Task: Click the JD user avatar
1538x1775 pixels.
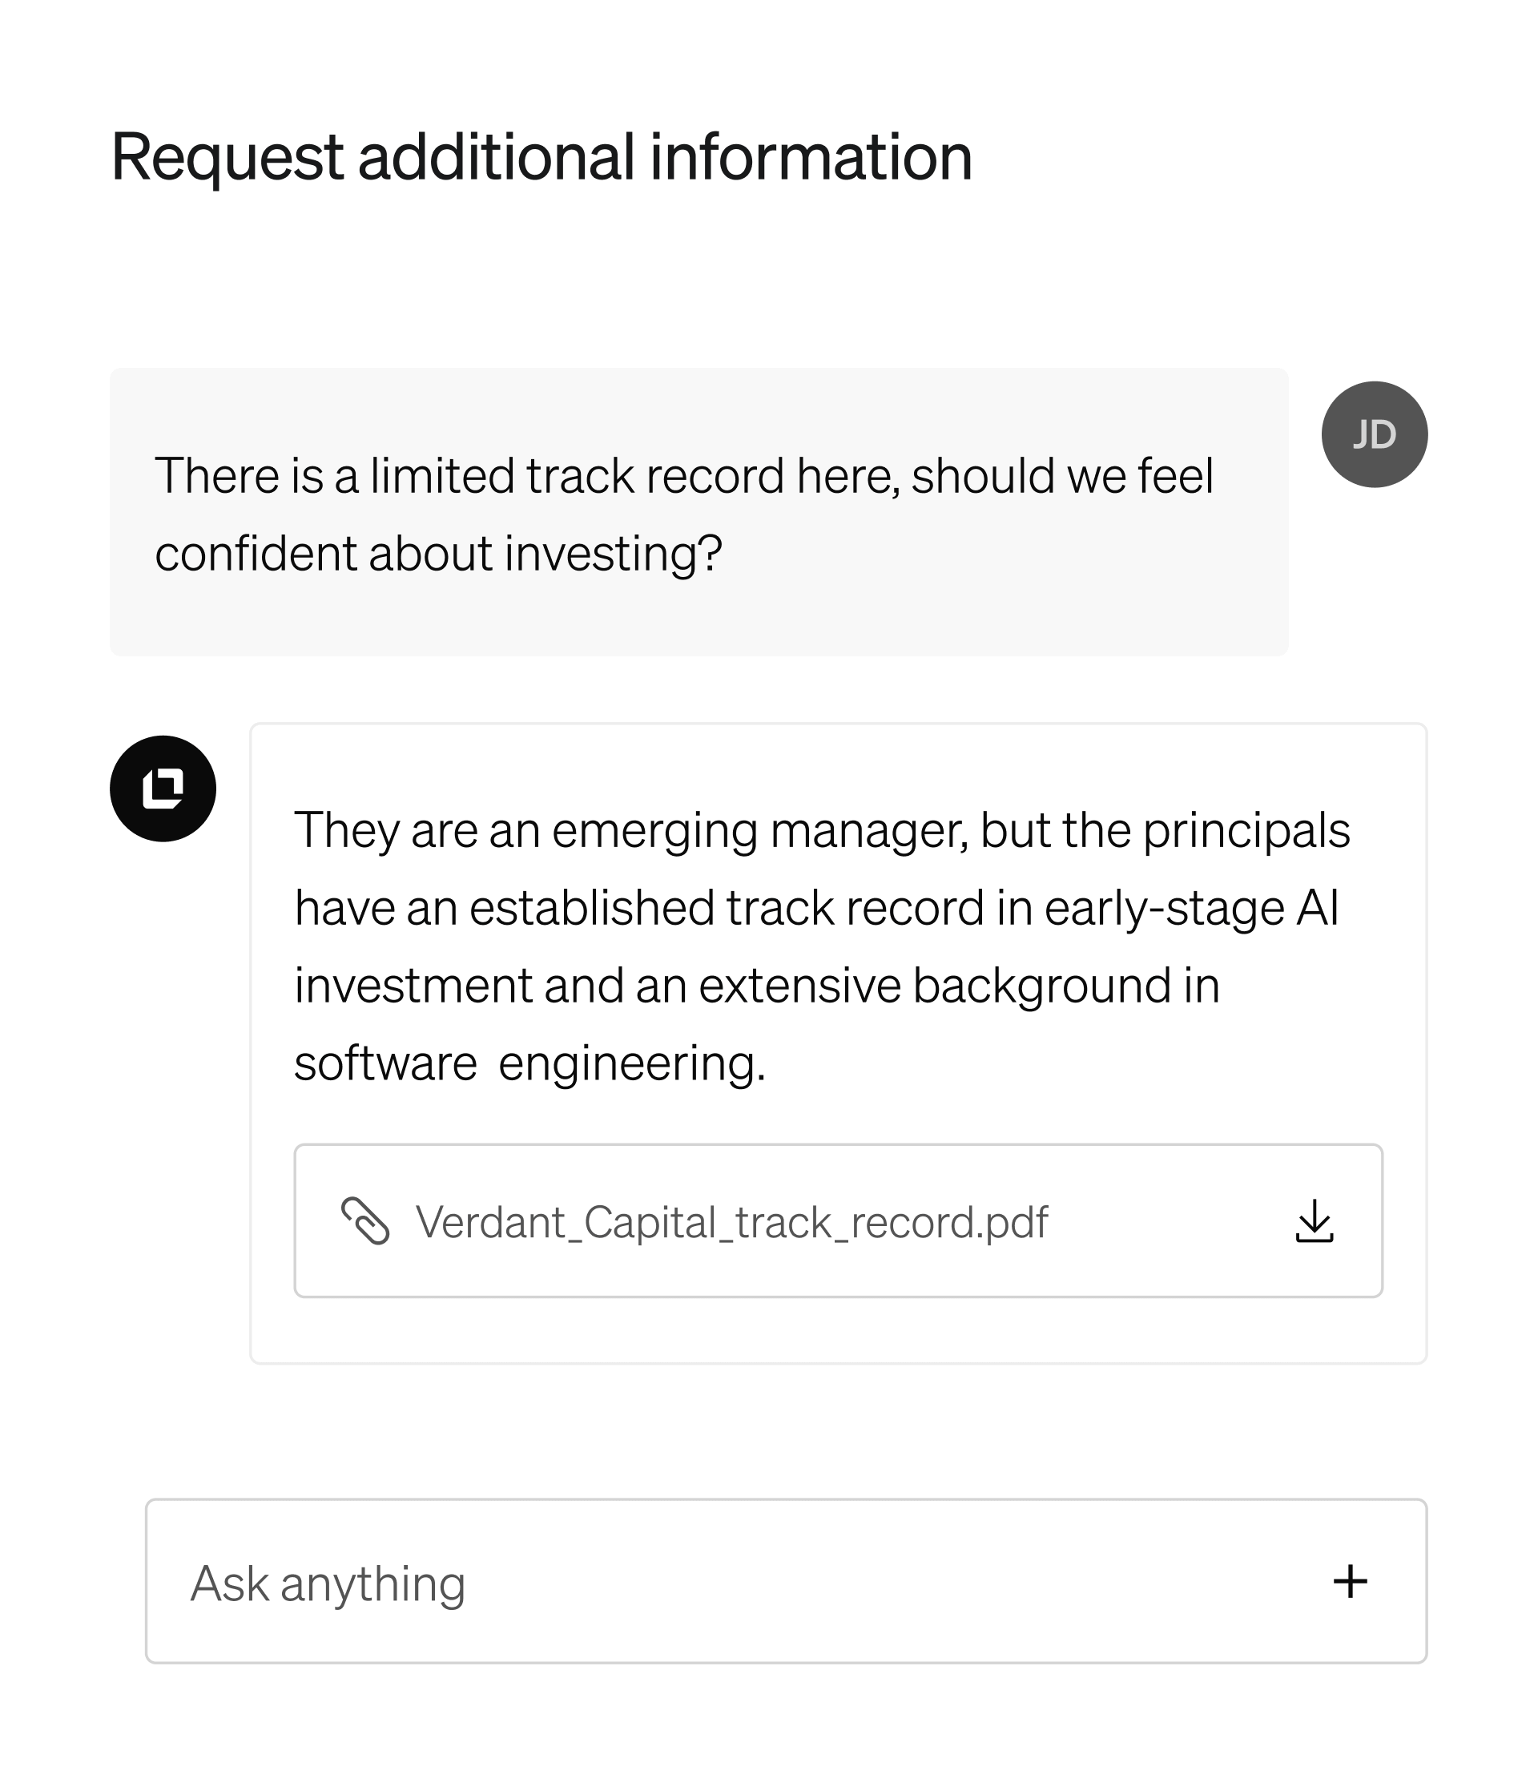Action: 1373,434
